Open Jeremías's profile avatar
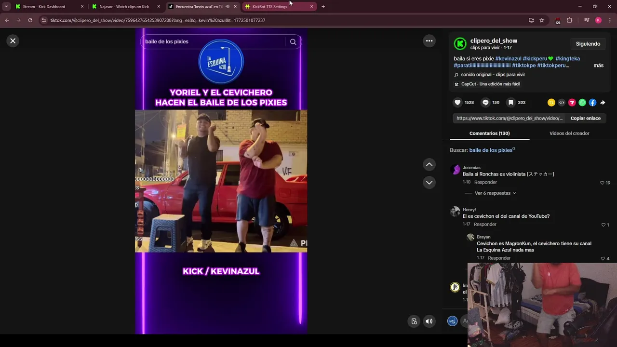The height and width of the screenshot is (347, 617). pos(455,170)
